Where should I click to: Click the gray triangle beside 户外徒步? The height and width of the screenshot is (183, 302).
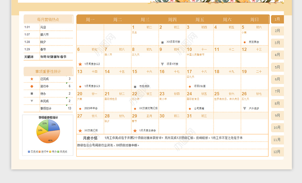click(244, 109)
